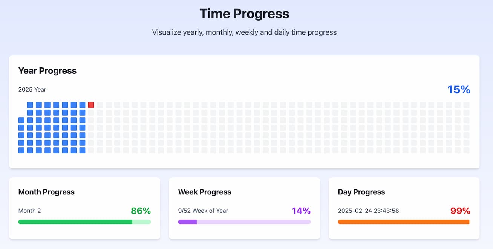Viewport: 493px width, 249px height.
Task: Click the last gray square in the bottom row
Action: [466, 150]
